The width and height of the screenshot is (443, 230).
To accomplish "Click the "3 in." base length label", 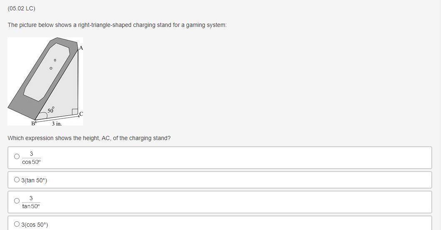I will coord(57,124).
